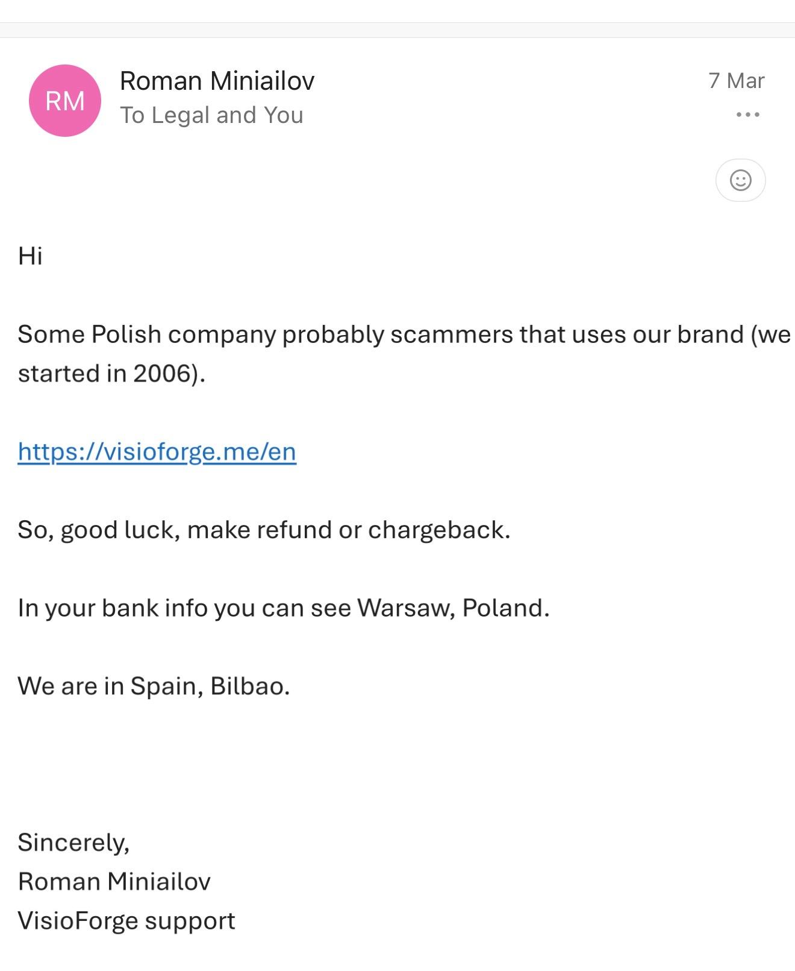Click the pink RM sender avatar
The height and width of the screenshot is (971, 795).
click(x=65, y=101)
